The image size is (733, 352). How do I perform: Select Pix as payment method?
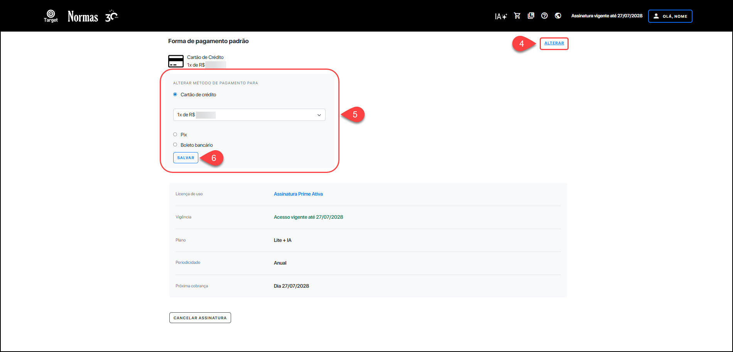coord(175,134)
